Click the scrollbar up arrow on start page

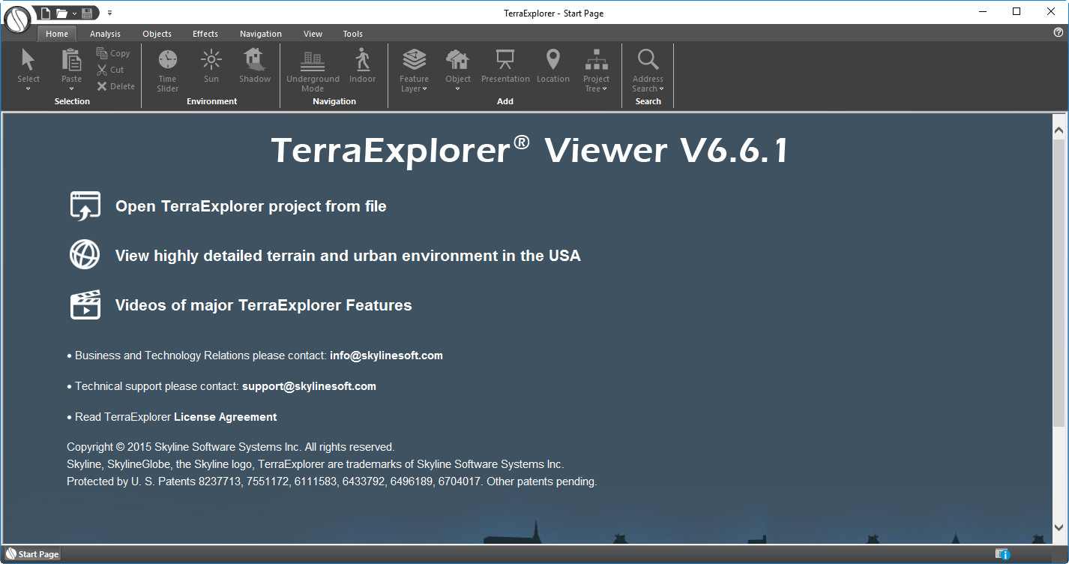click(x=1059, y=130)
